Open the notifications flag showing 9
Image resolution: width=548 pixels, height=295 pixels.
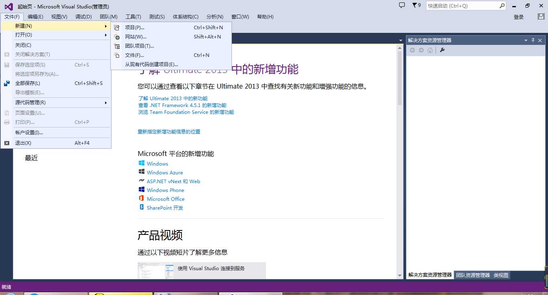(x=416, y=6)
